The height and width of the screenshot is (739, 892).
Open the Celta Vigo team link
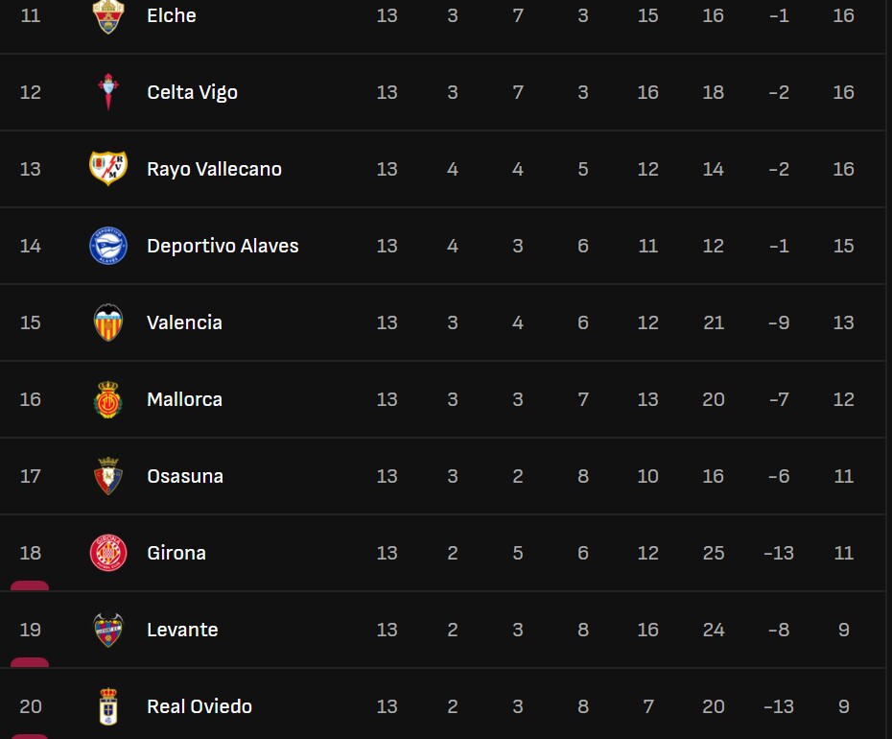point(192,92)
